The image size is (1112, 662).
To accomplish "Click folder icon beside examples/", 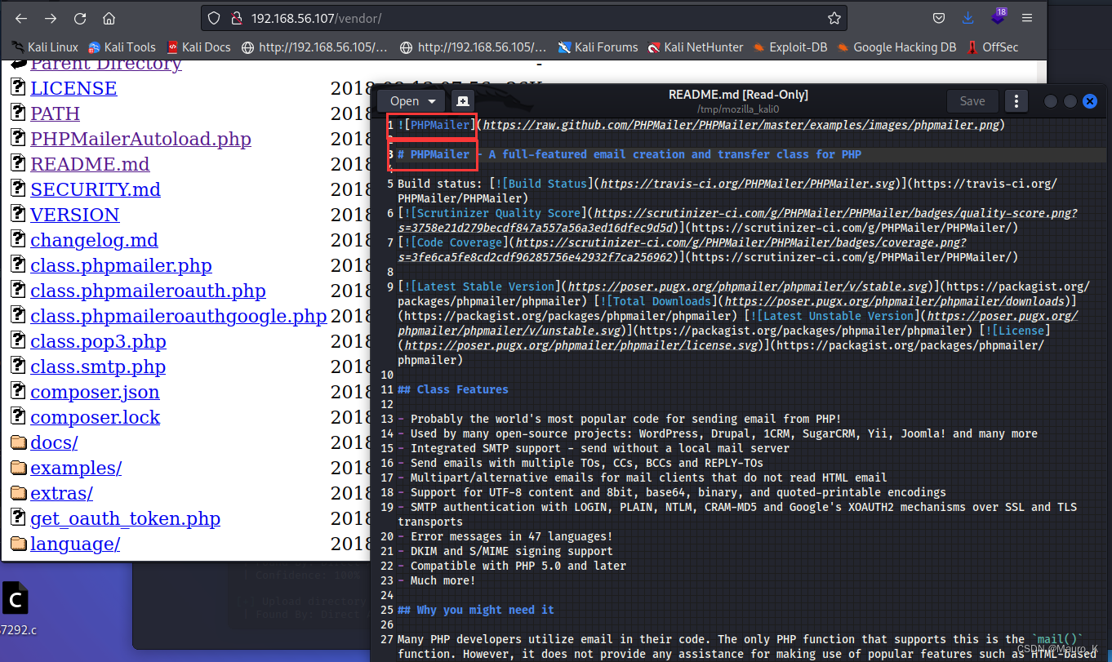I will [x=18, y=468].
